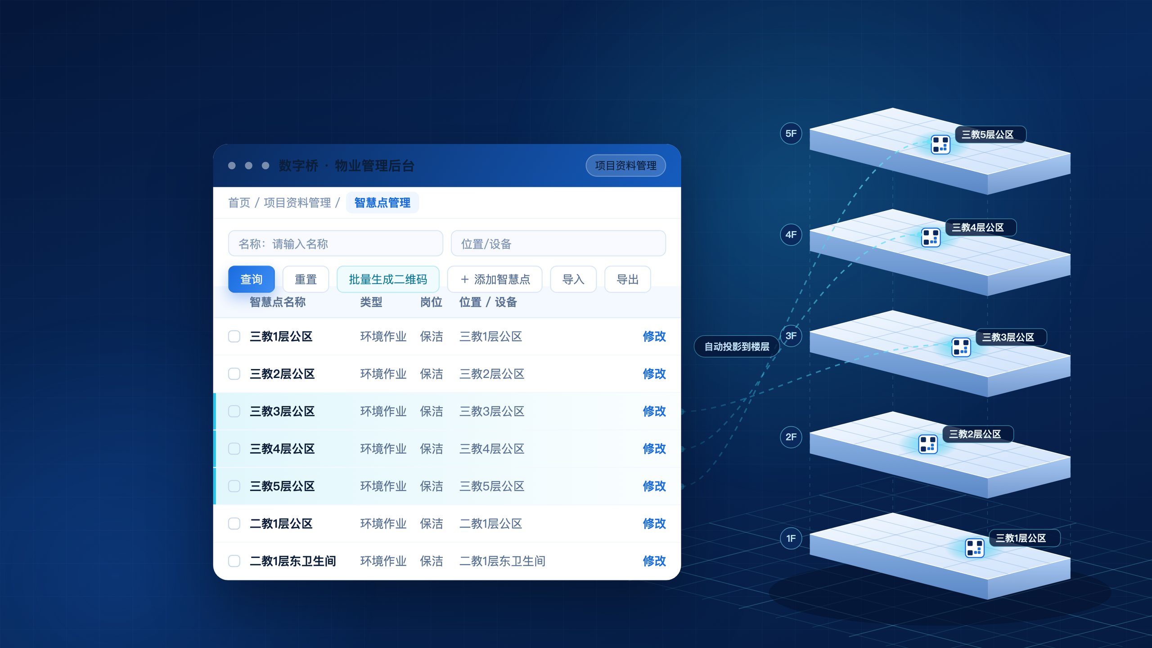This screenshot has height=648, width=1152.
Task: Click the 重置 button
Action: click(x=306, y=279)
